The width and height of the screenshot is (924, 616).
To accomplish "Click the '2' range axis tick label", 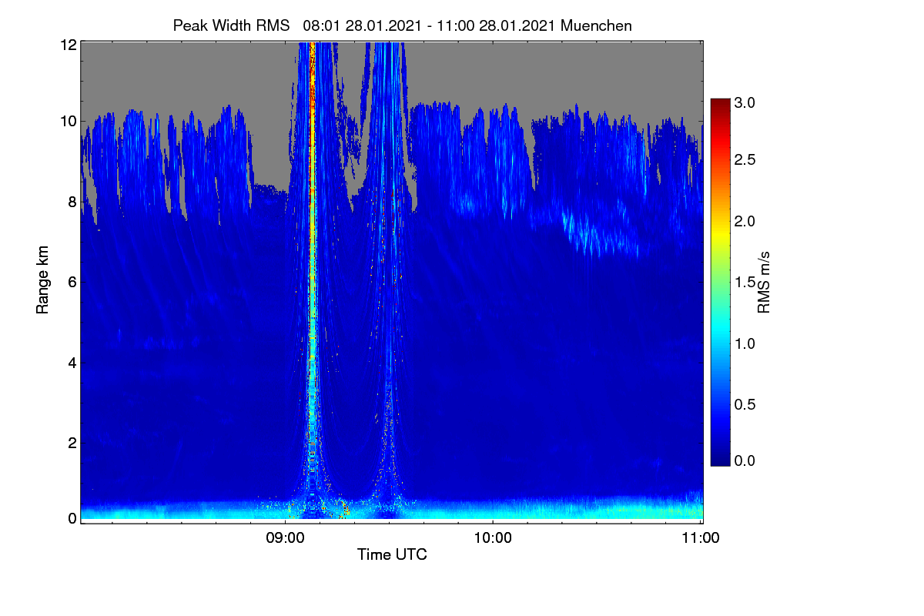I will coord(72,442).
